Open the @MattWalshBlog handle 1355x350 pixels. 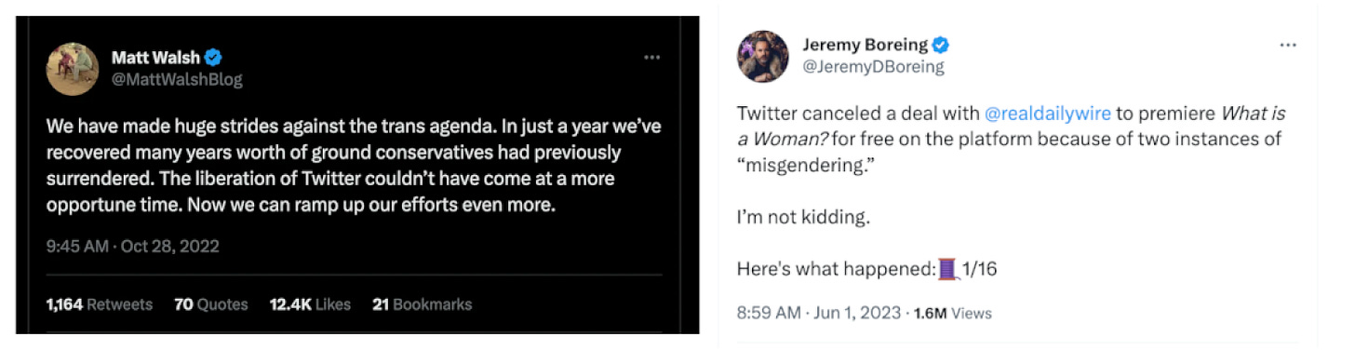(x=177, y=79)
